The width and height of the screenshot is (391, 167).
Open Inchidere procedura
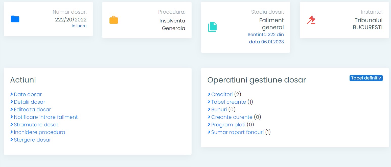[39, 132]
